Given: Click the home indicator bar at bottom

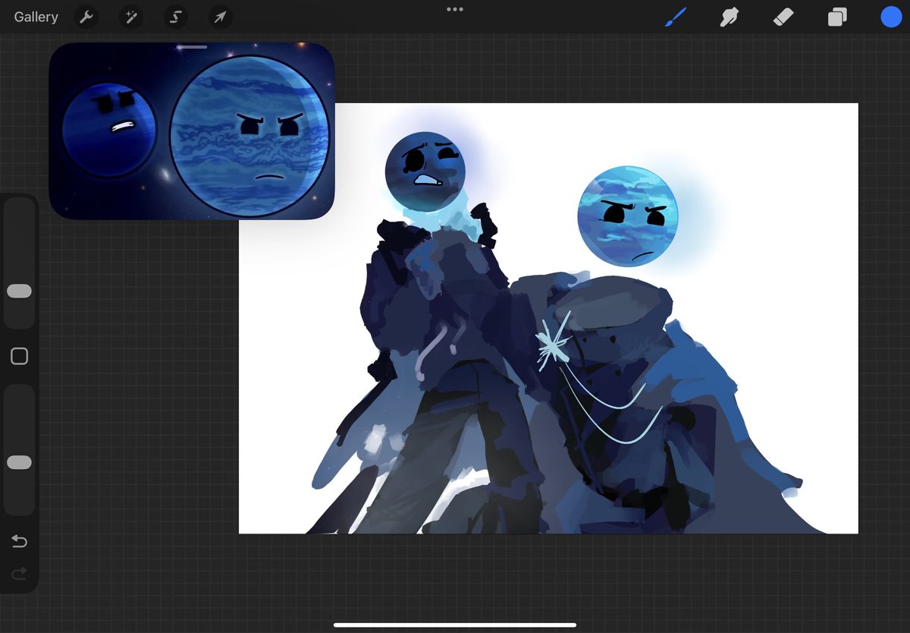Looking at the screenshot, I should (455, 625).
